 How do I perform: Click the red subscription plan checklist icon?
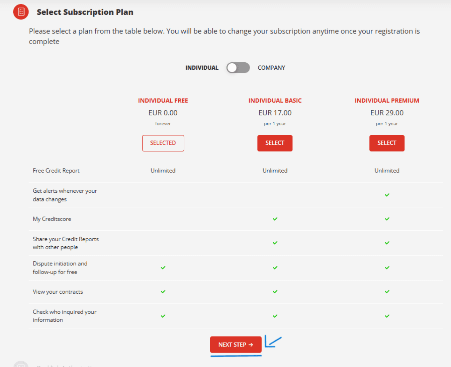[21, 12]
